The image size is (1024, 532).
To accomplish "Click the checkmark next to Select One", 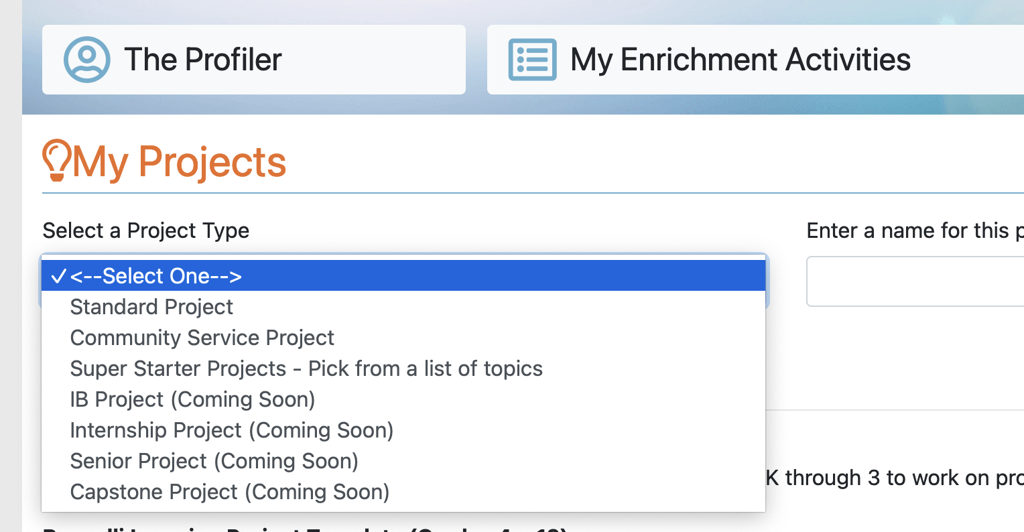I will [59, 276].
